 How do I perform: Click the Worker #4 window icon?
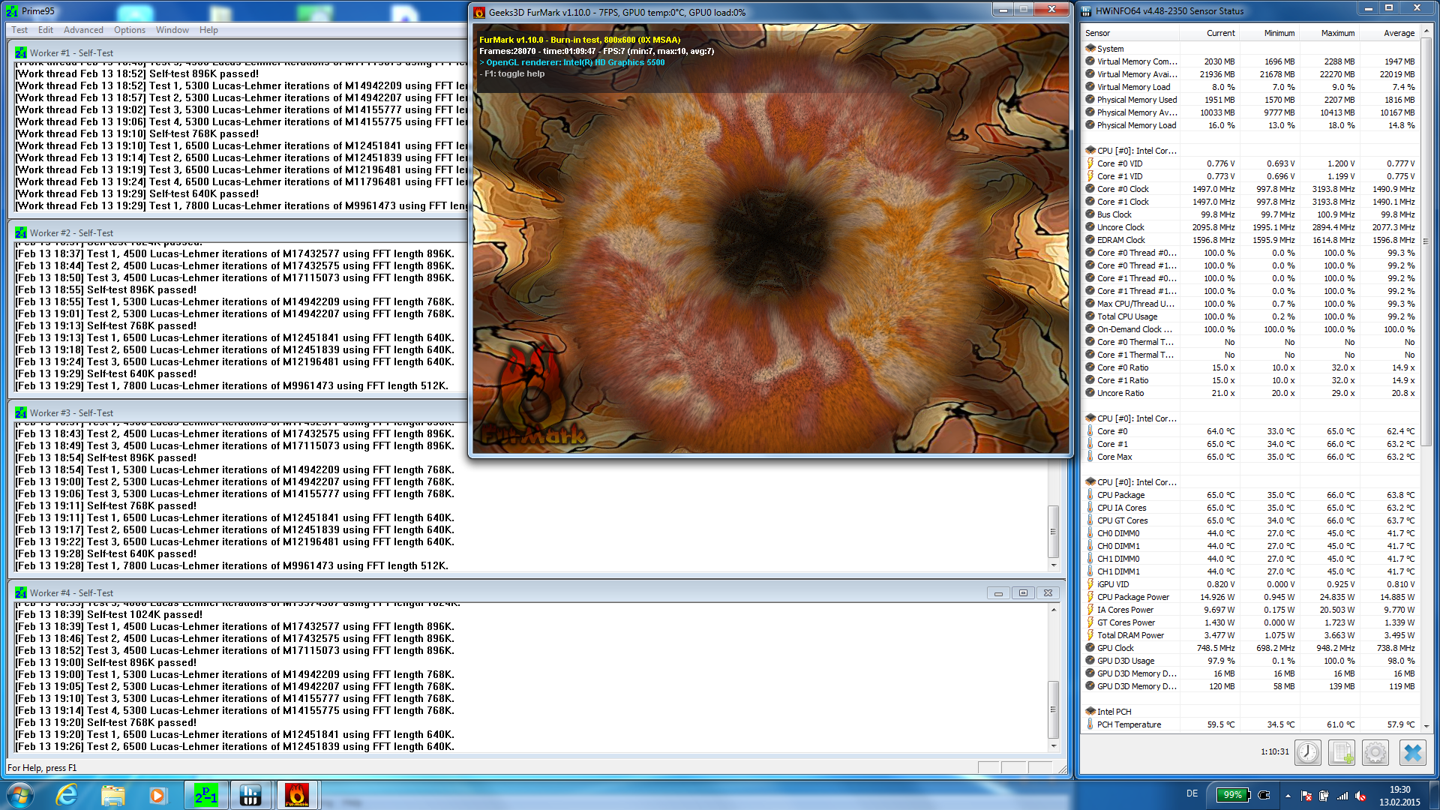pos(21,593)
